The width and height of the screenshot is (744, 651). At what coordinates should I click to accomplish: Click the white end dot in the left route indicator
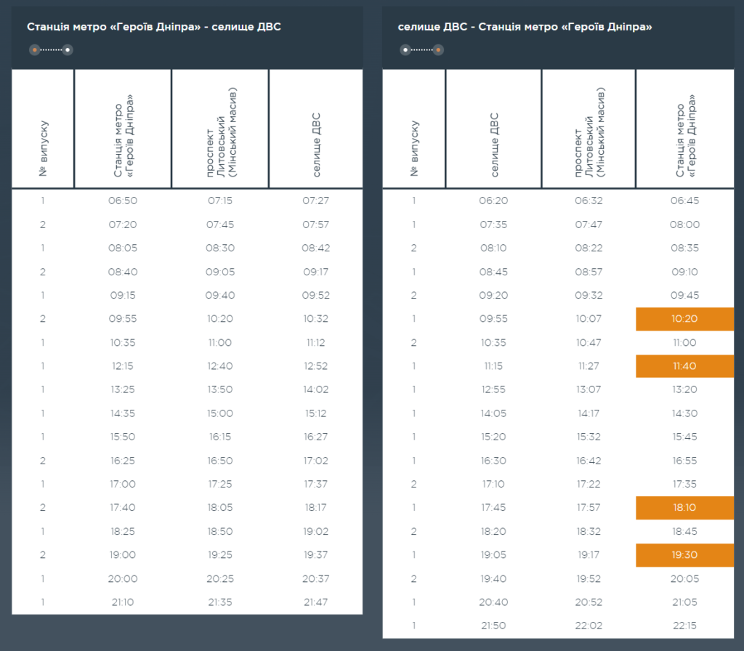click(68, 50)
